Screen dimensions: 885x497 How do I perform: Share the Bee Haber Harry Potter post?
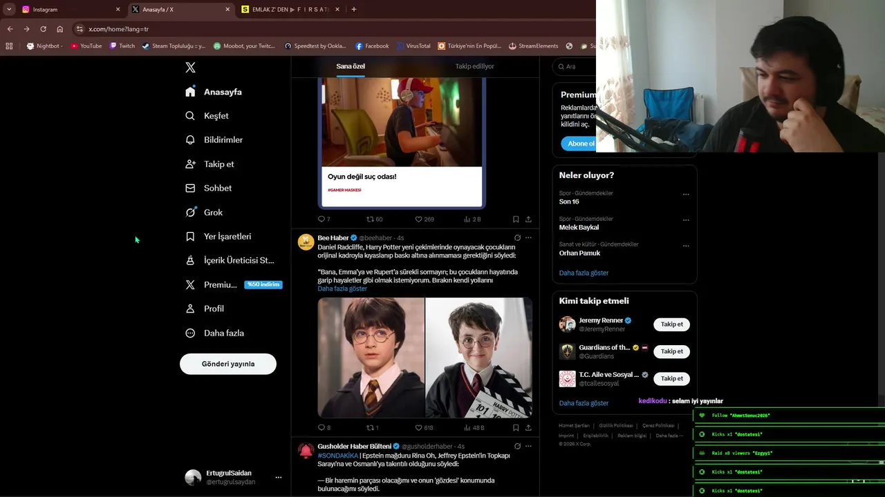[528, 428]
